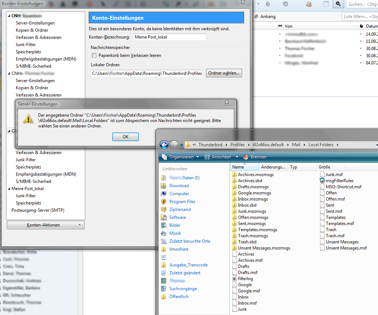
Task: Open the Organisieren dropdown menu
Action: (x=180, y=157)
